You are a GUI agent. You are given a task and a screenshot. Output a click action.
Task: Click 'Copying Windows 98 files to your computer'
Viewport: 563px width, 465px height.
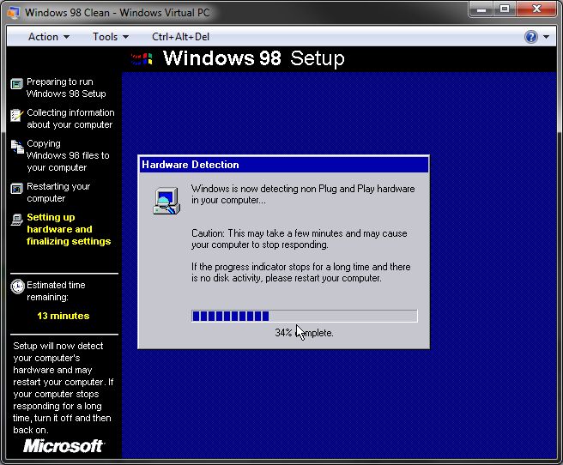[68, 155]
